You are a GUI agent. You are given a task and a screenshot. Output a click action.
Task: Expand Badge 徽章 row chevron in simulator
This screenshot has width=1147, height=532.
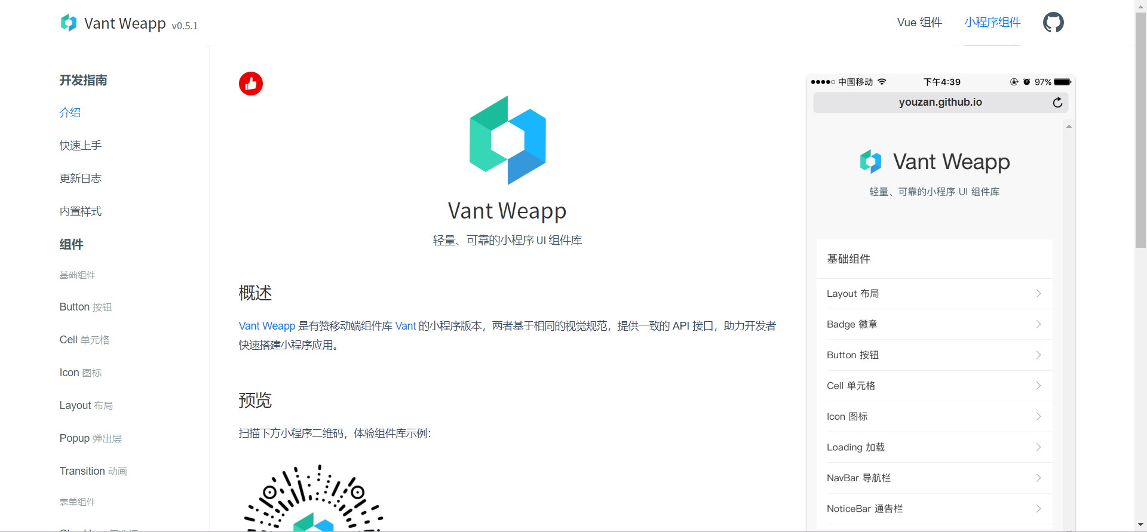[x=1038, y=324]
